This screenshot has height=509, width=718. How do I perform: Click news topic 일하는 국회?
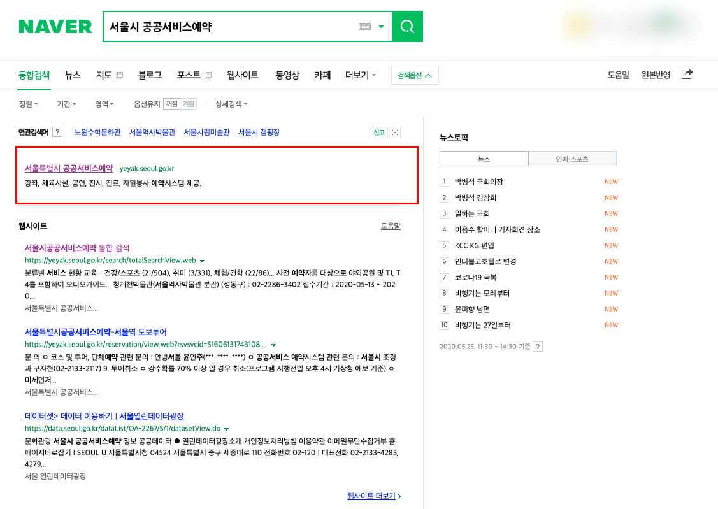tap(472, 214)
